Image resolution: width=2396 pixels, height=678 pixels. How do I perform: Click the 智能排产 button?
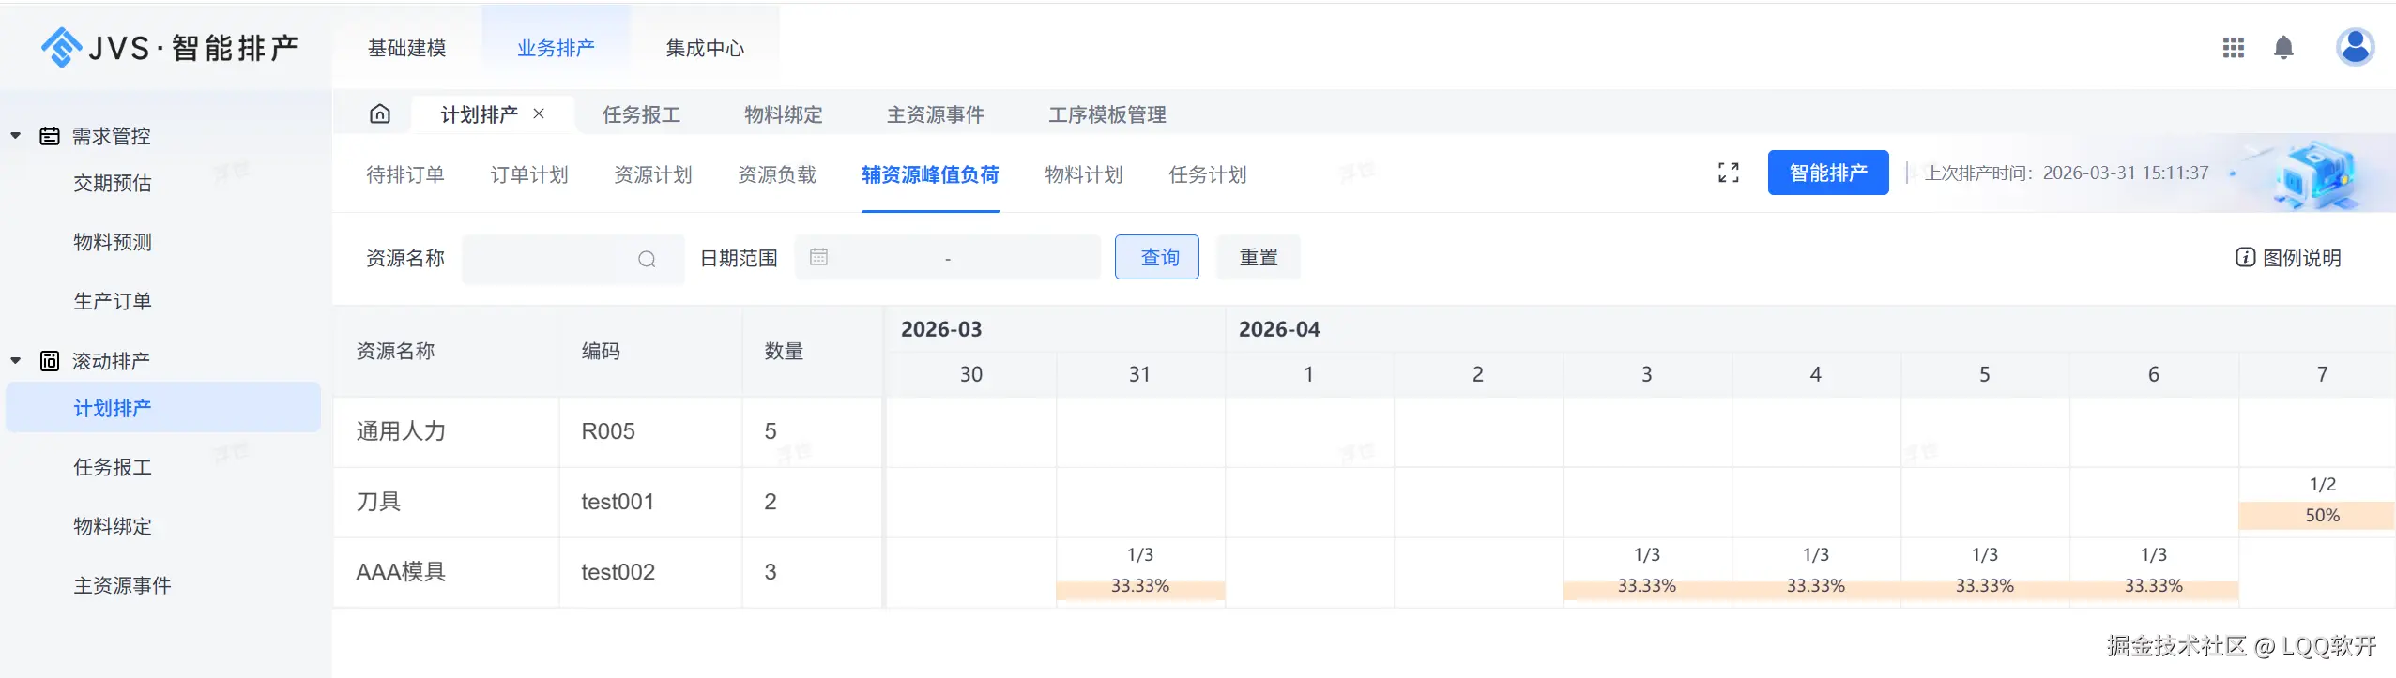[1827, 173]
